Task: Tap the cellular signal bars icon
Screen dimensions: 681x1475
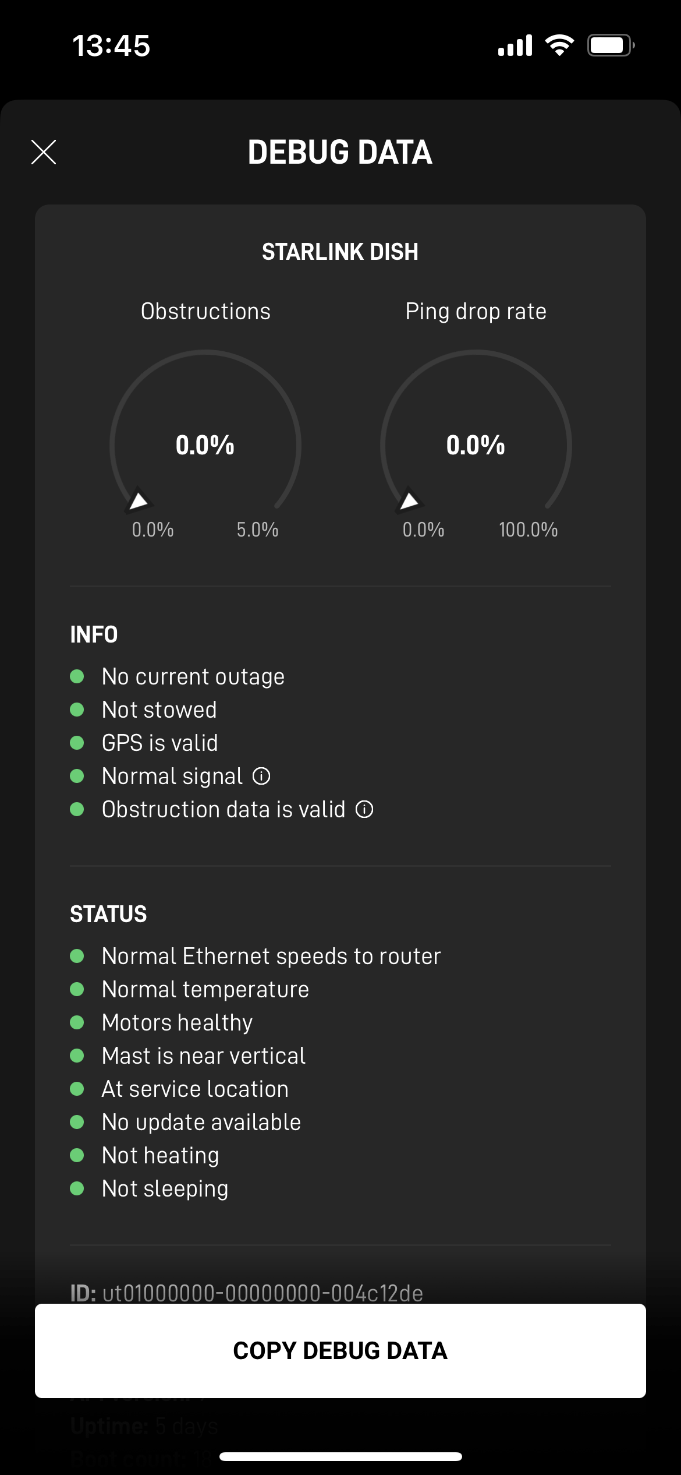Action: (515, 45)
